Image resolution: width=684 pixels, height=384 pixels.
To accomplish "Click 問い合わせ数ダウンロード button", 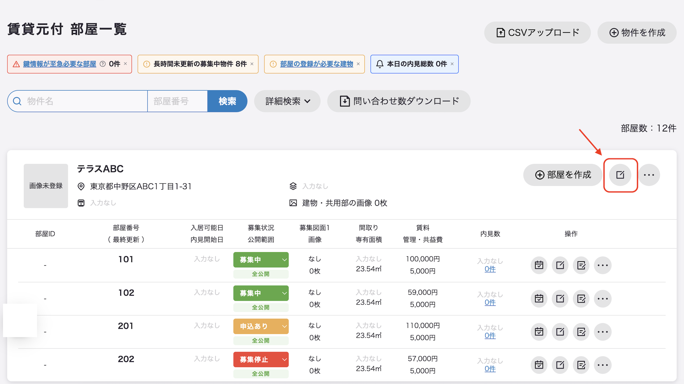I will point(399,101).
